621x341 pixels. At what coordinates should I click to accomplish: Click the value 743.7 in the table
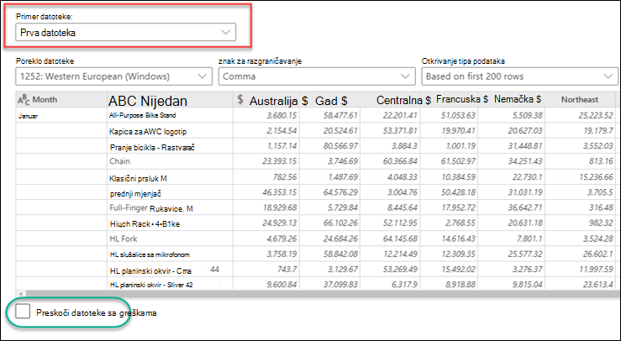[287, 270]
